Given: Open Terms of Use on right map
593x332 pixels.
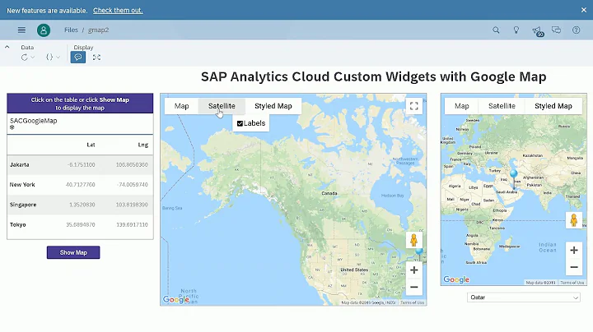Looking at the screenshot, I should point(572,283).
